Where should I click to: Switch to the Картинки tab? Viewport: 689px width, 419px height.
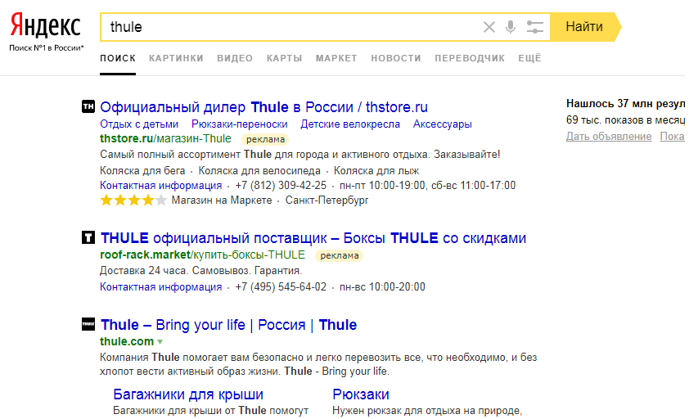(176, 58)
